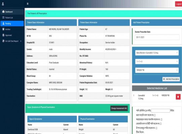
Task: Open the 1+1+0 dosage dropdown
Action: pos(157,62)
